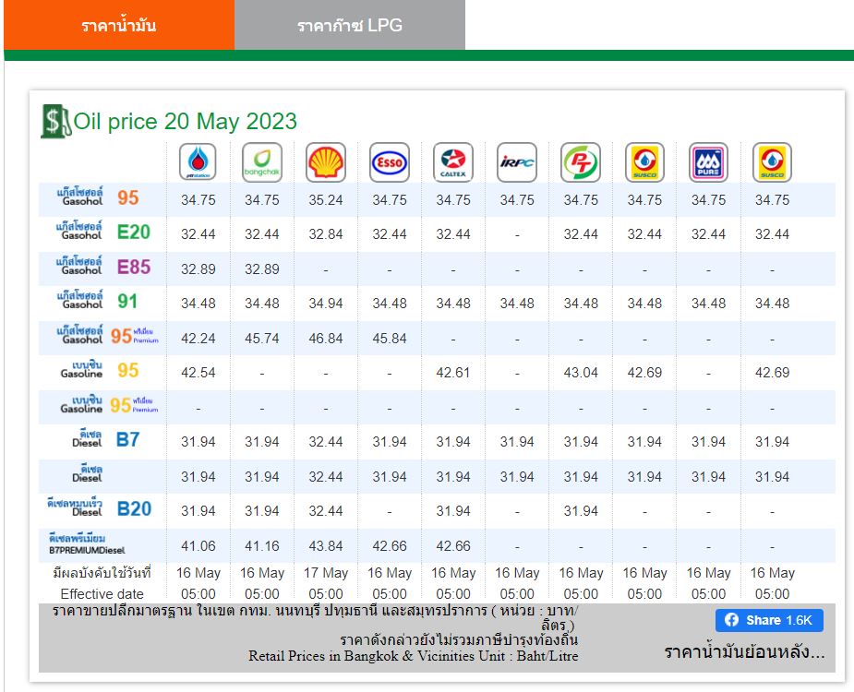This screenshot has height=692, width=854.
Task: Select the Diesel B20 row label
Action: pyautogui.click(x=99, y=508)
